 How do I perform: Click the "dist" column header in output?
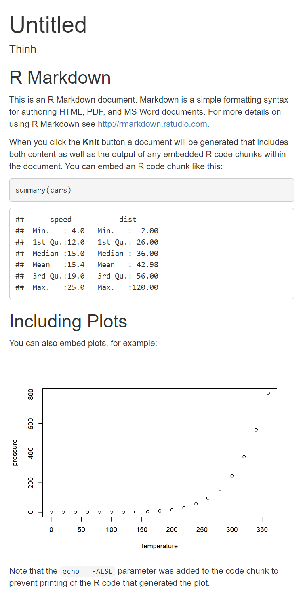click(x=128, y=220)
